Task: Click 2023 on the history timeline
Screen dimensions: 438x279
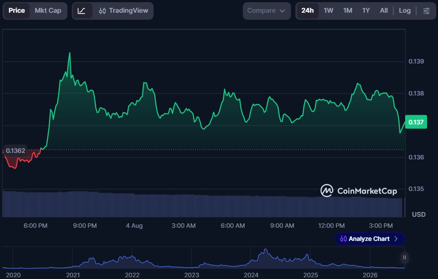Action: pyautogui.click(x=192, y=275)
